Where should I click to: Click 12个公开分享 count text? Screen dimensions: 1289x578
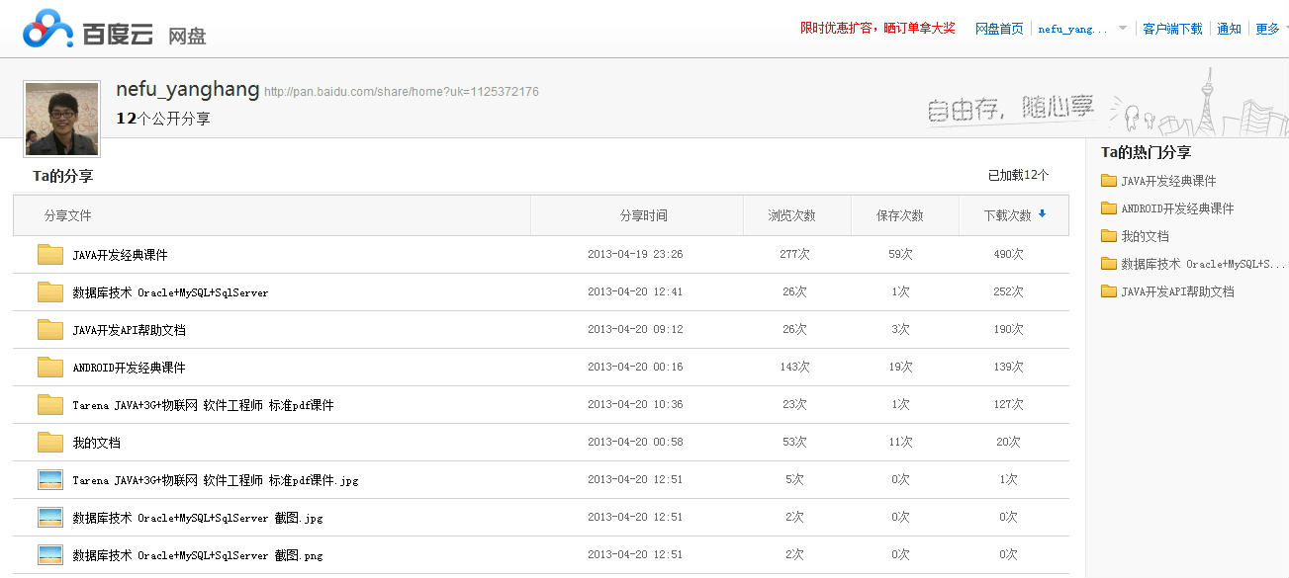click(x=163, y=119)
